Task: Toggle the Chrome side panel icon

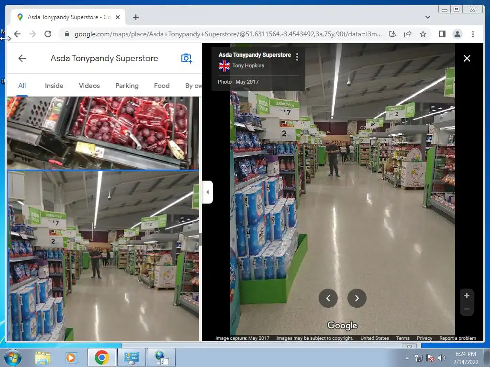Action: [442, 34]
